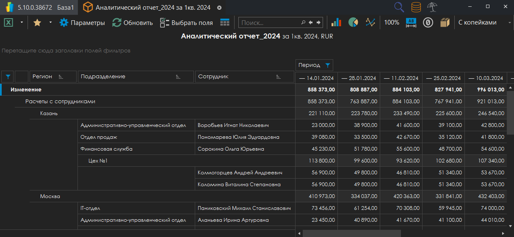Click the AB column width icon
This screenshot has width=514, height=237.
411,23
